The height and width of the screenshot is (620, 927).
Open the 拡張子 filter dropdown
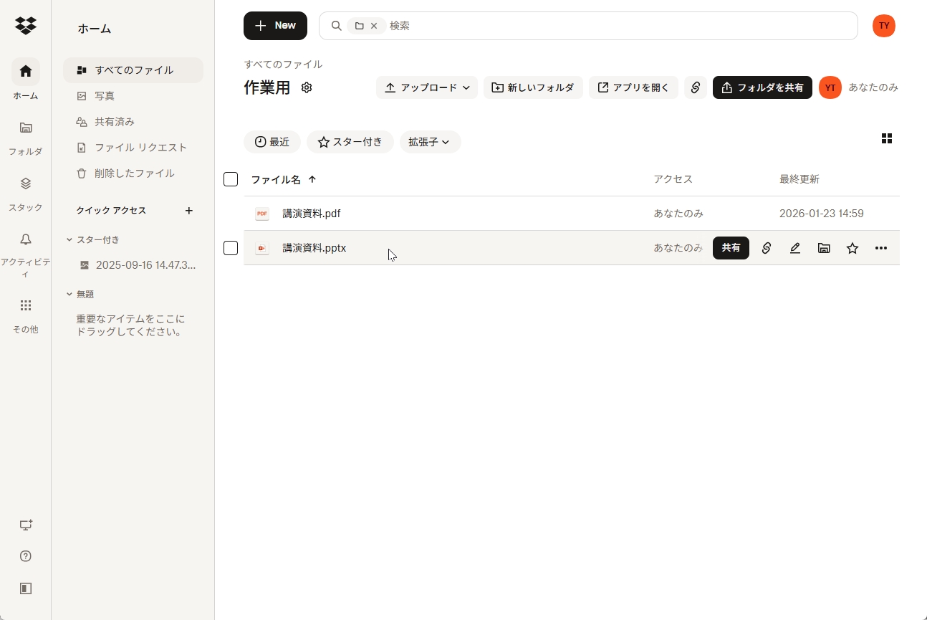[430, 142]
